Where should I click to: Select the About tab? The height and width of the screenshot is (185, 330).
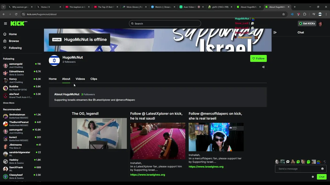[x=66, y=79]
